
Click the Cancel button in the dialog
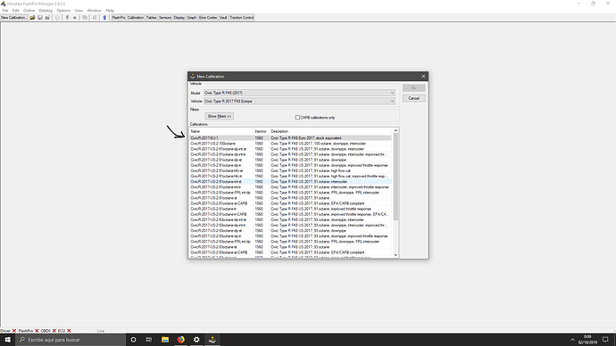(413, 98)
